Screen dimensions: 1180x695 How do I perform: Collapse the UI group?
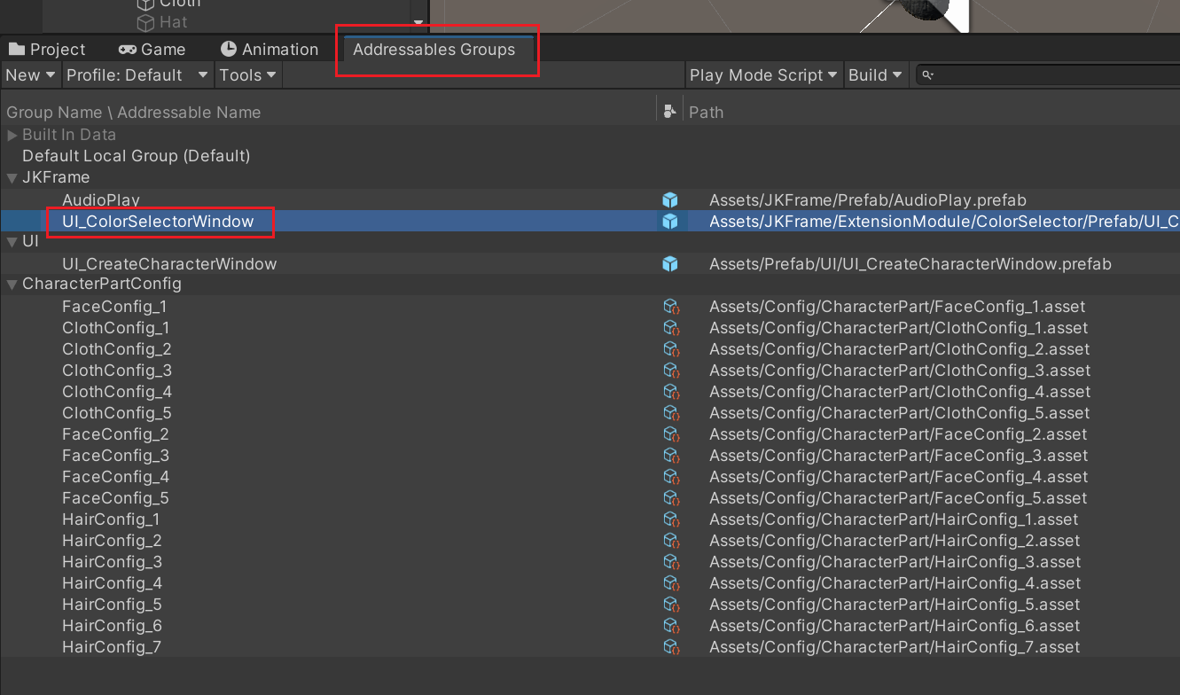coord(12,241)
